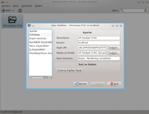
Task: Click the Marka ve Model field
Action: click(92, 53)
